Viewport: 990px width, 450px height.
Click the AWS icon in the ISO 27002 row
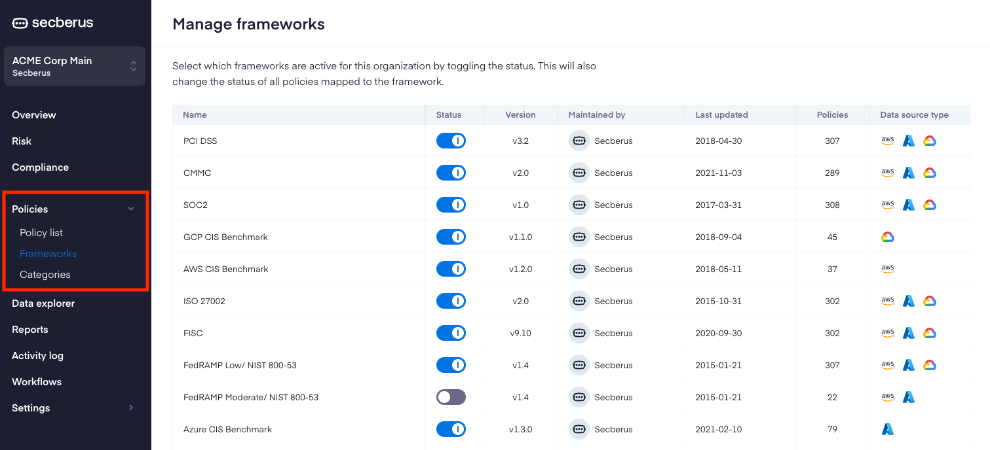[888, 301]
